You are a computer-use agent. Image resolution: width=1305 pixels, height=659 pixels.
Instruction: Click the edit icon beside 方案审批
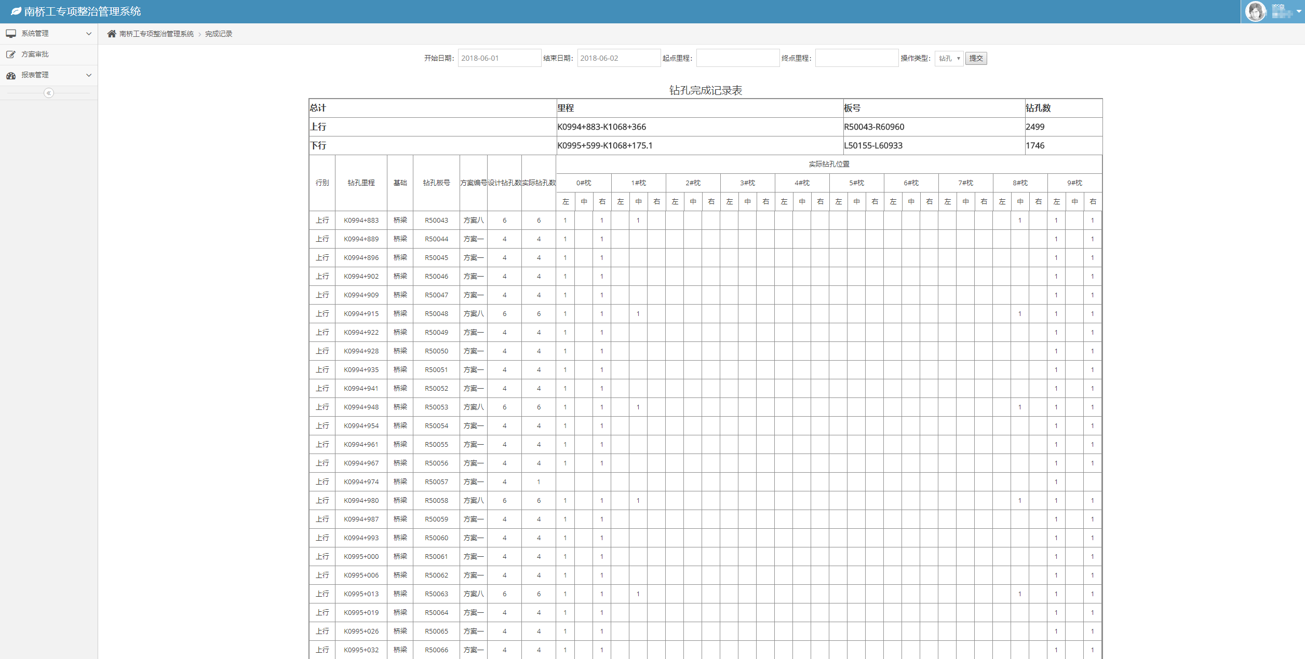[11, 54]
